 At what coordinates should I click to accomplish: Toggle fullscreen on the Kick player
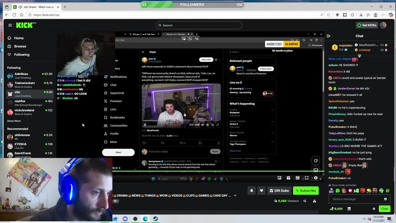click(307, 178)
